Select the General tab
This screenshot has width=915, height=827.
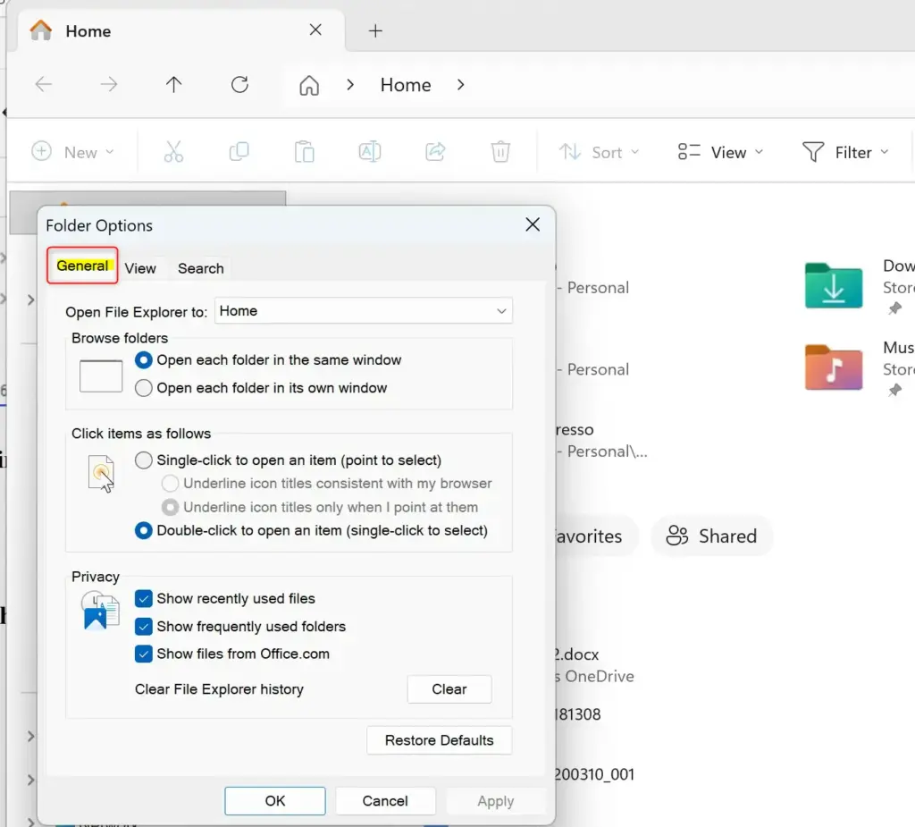click(x=82, y=266)
